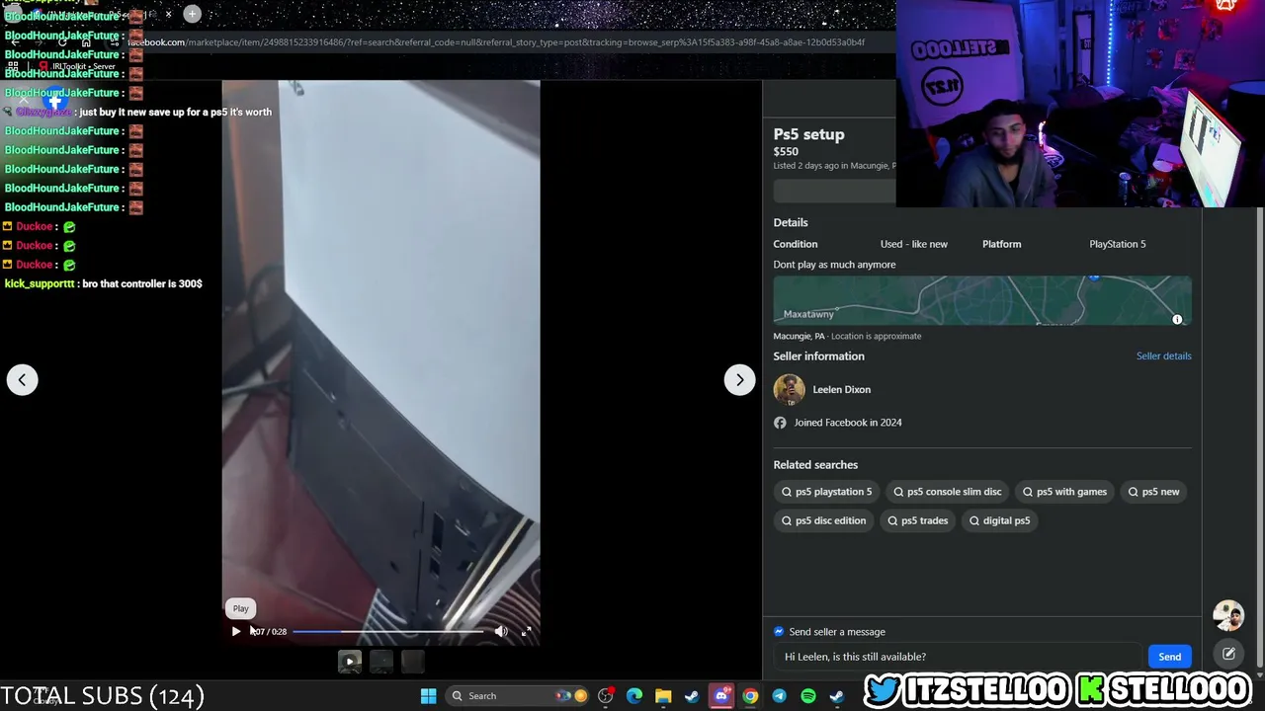
Task: Open Microsoft Edge from the taskbar
Action: point(634,696)
